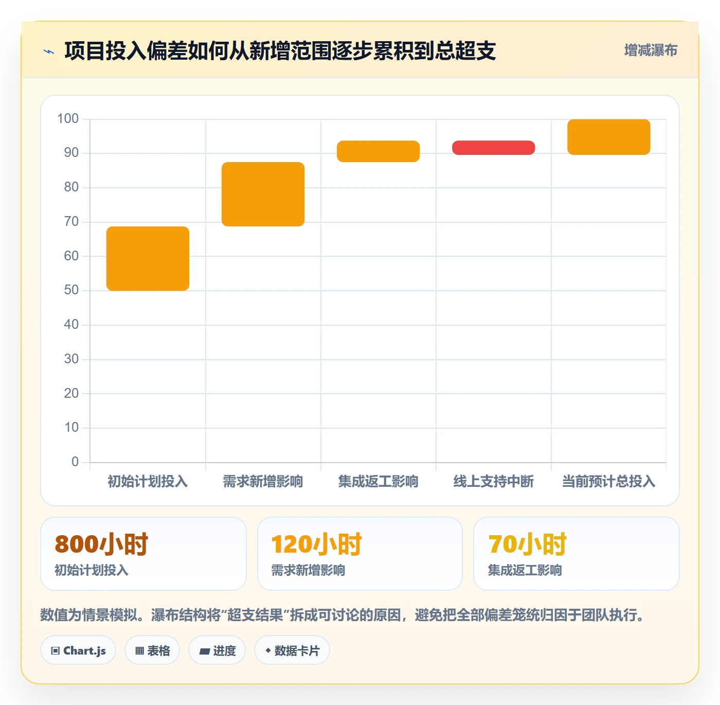Click the 进度 tag pill
The image size is (720, 705).
pyautogui.click(x=217, y=650)
